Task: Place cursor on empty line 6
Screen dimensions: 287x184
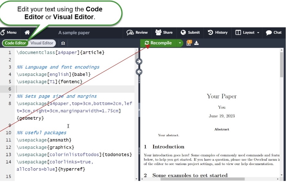Action: point(74,89)
